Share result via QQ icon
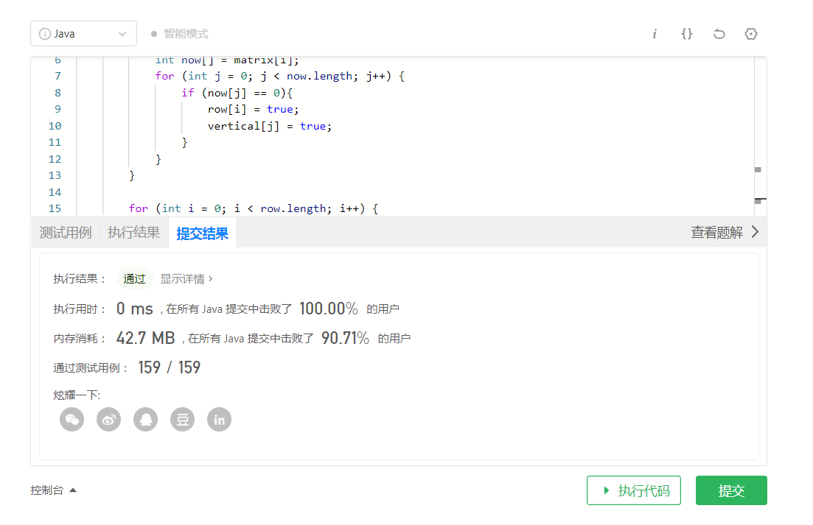Image resolution: width=813 pixels, height=525 pixels. (146, 420)
